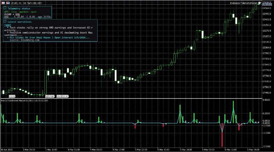274x152 pixels.
Task: Collapse the Latest narratives panel
Action: point(5,21)
